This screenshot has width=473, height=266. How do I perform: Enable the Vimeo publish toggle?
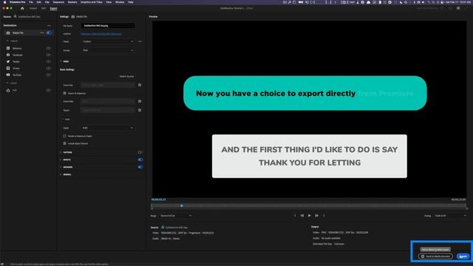pyautogui.click(x=48, y=68)
